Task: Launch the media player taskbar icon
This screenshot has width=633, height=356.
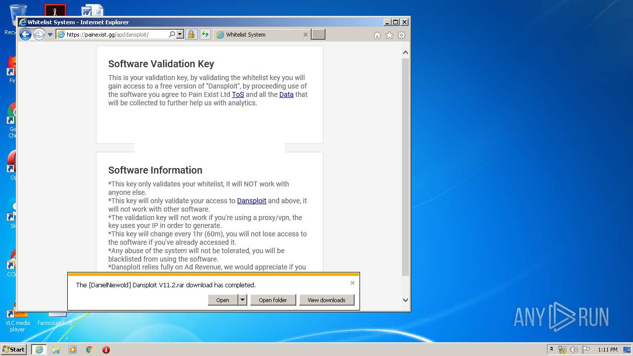Action: (x=73, y=350)
